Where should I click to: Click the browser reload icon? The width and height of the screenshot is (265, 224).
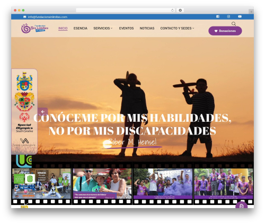[172, 11]
